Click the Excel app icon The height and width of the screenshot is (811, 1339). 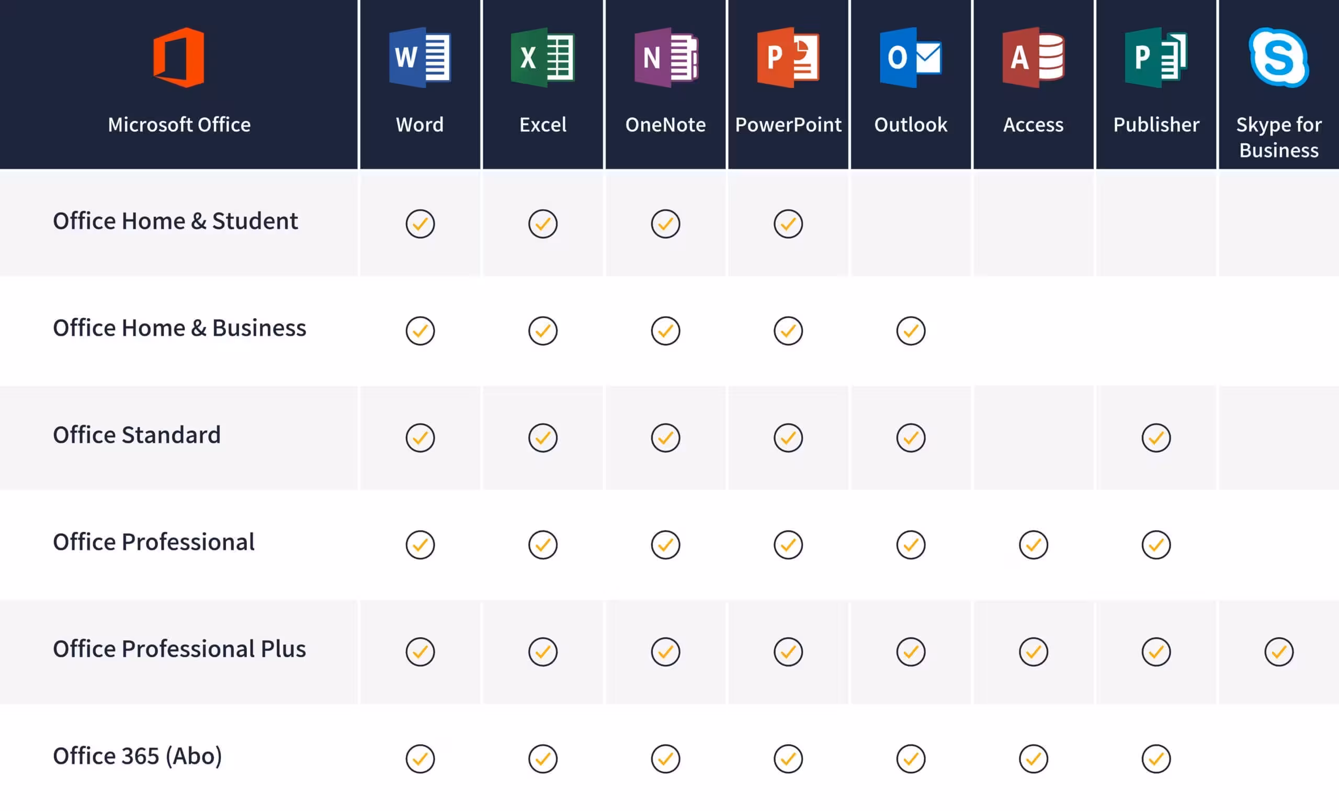[542, 57]
